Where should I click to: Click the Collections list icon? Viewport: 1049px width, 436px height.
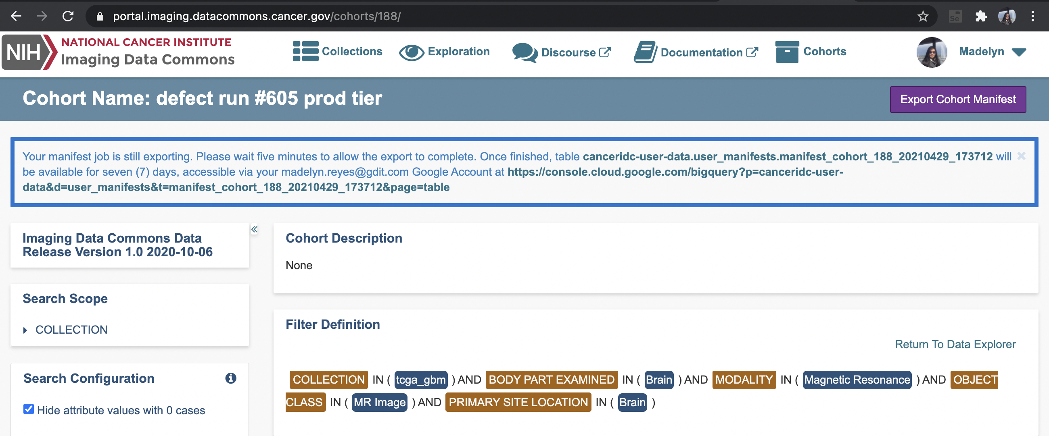305,51
